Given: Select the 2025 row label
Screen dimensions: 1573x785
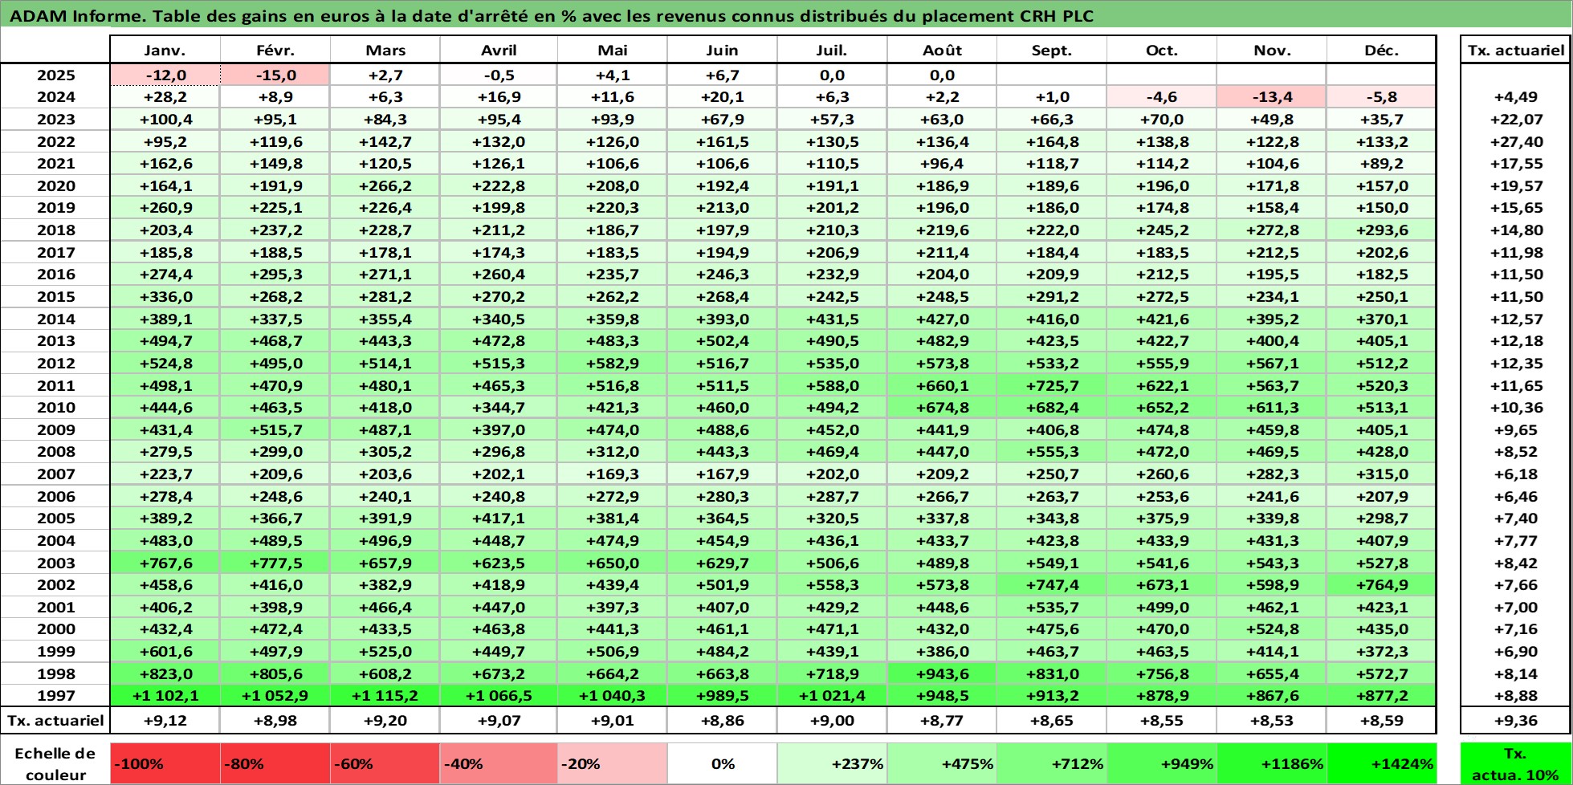Looking at the screenshot, I should 55,75.
